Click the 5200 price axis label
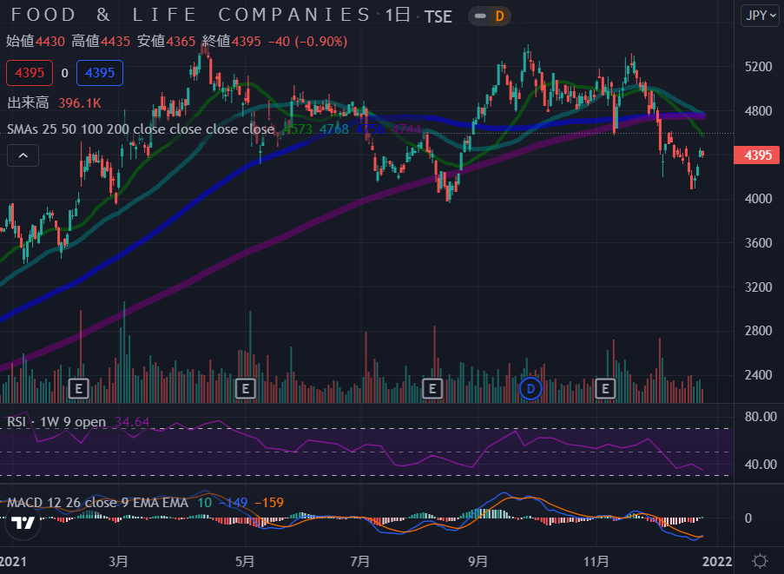Image resolution: width=784 pixels, height=574 pixels. click(758, 67)
